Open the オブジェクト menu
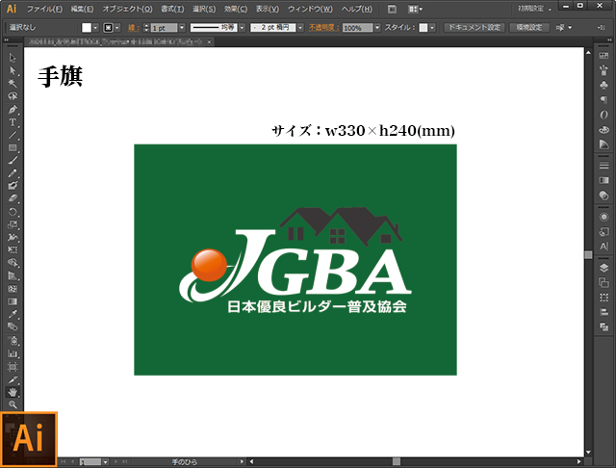 coord(127,9)
